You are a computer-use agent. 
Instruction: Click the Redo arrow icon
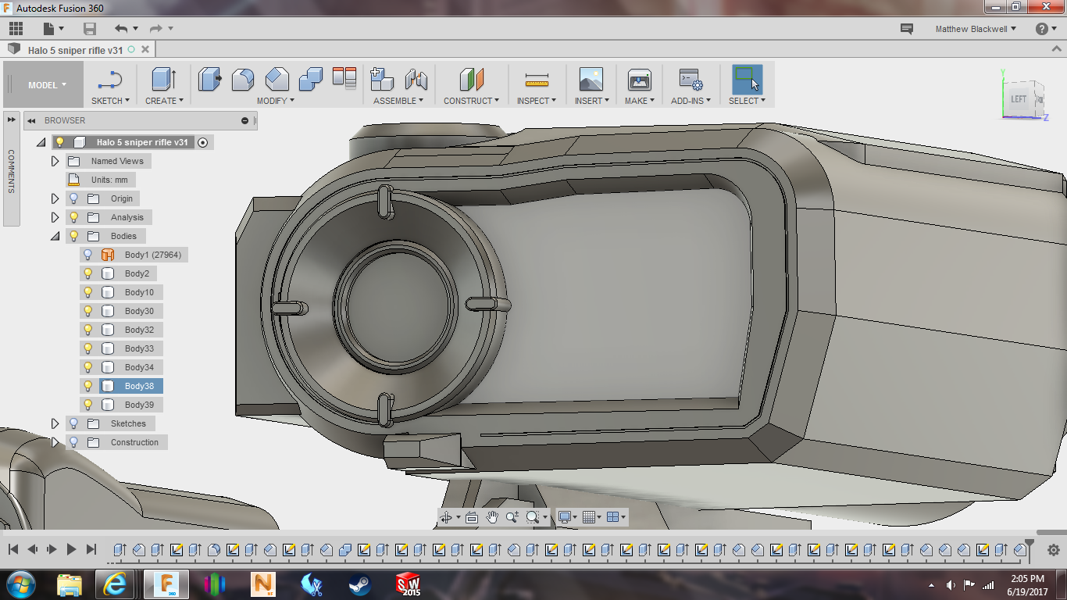155,29
